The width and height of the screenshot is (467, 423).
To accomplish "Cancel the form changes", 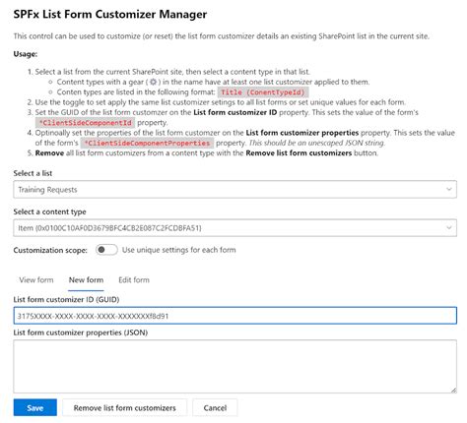I will point(215,407).
